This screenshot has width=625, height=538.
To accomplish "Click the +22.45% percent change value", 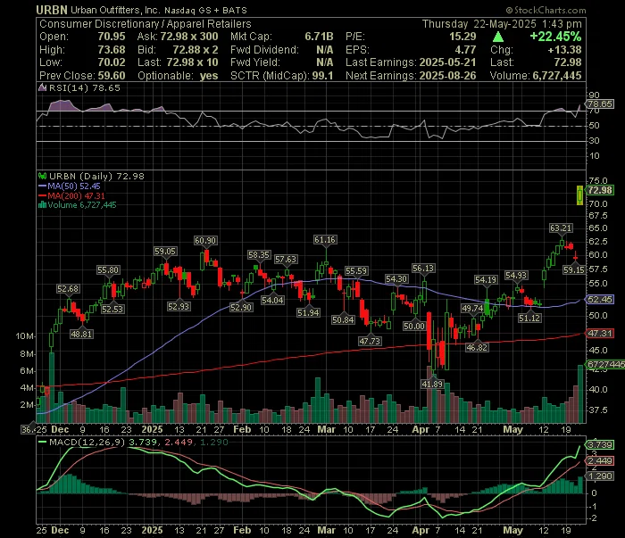I will coord(555,37).
